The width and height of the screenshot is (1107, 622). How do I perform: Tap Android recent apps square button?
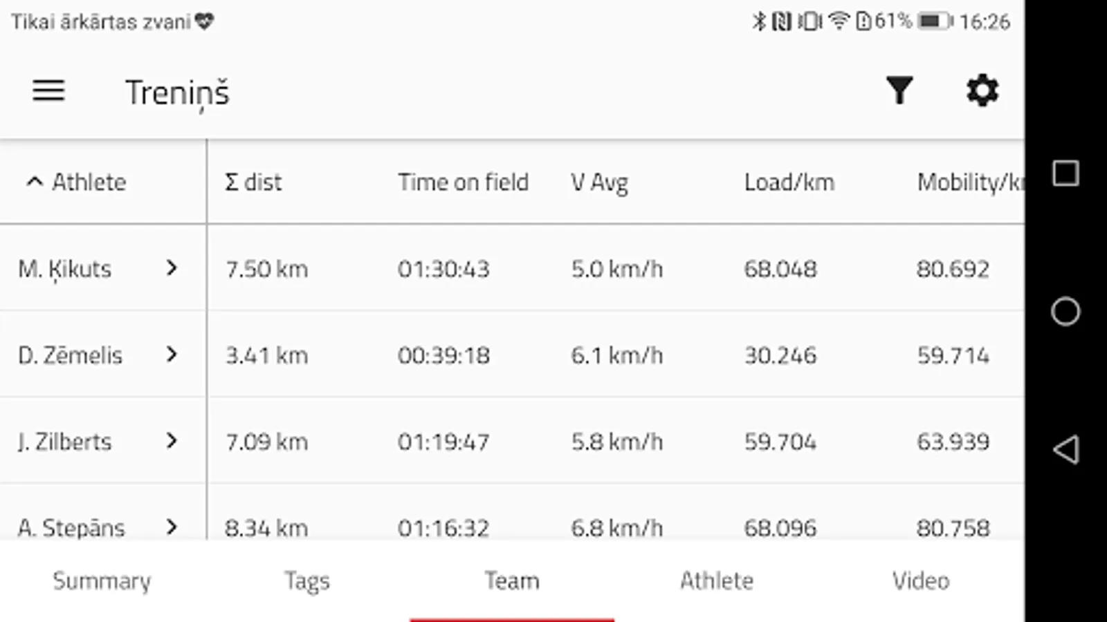pyautogui.click(x=1065, y=173)
